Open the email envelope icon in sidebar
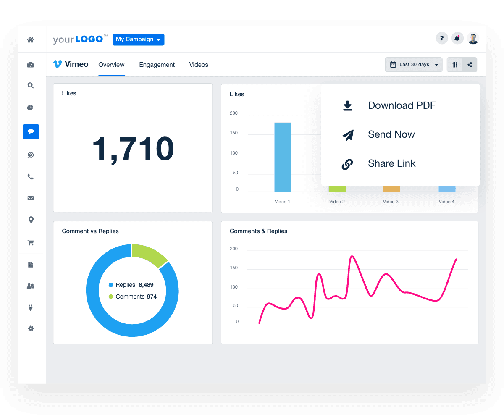This screenshot has width=504, height=420. tap(31, 198)
